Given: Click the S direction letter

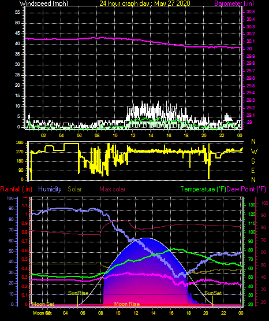Looking at the screenshot, I should point(253,161).
